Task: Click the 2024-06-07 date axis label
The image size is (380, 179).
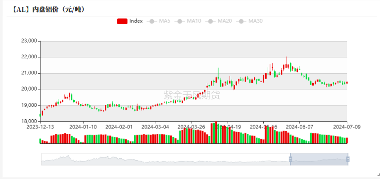Action: click(x=299, y=127)
